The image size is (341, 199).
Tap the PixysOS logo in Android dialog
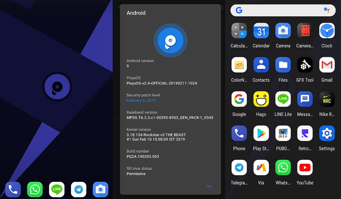point(170,40)
